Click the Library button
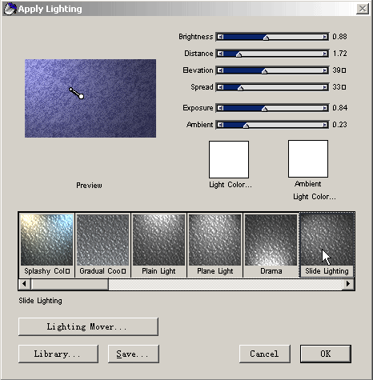This screenshot has width=373, height=380. pos(58,354)
